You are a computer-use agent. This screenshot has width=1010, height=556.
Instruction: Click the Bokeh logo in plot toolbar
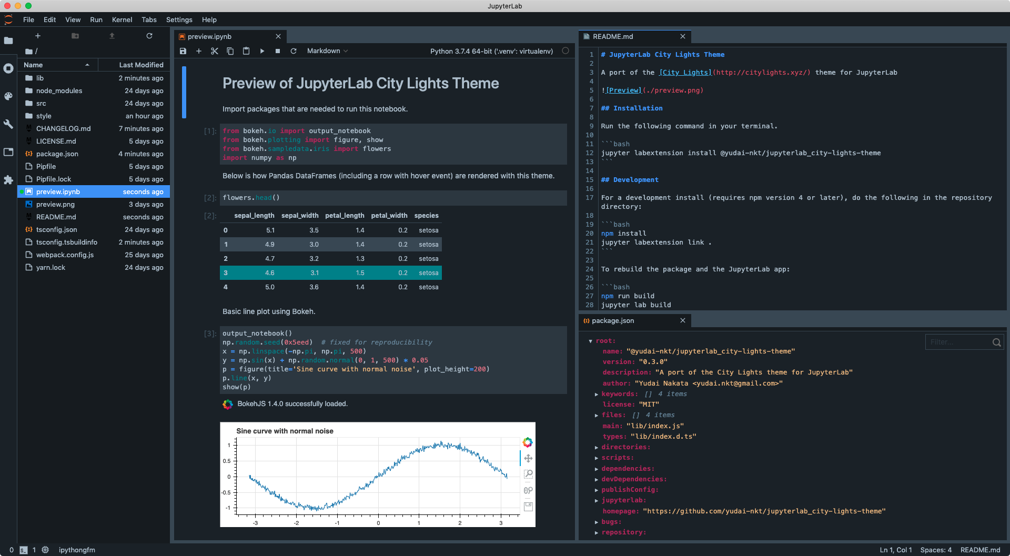point(528,442)
